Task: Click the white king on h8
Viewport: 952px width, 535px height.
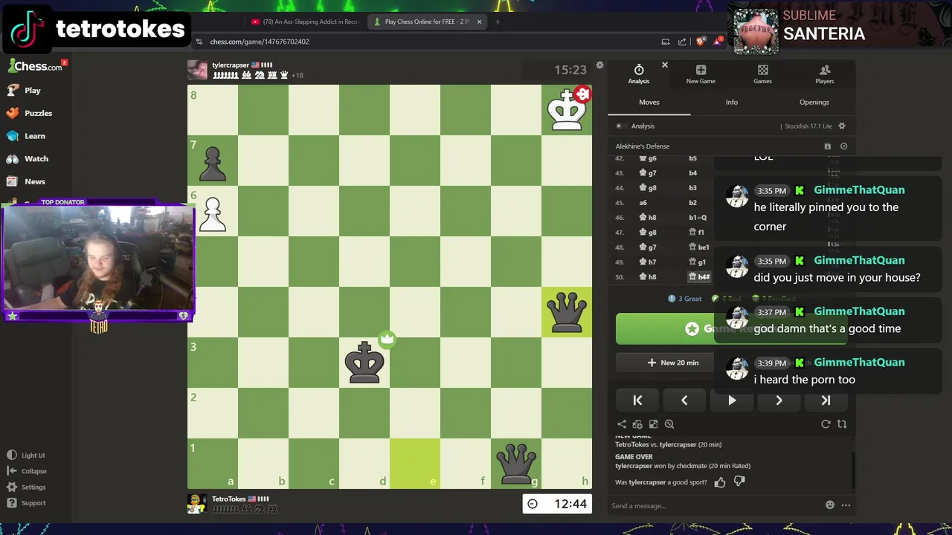Action: pos(567,110)
